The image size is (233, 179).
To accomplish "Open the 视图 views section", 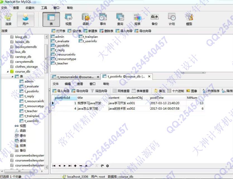I will (68, 19).
